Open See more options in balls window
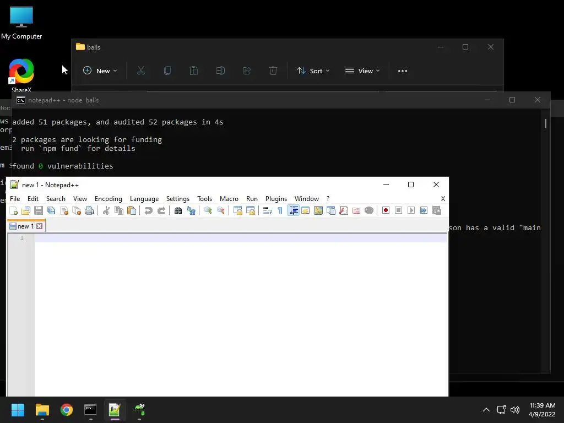 (403, 71)
